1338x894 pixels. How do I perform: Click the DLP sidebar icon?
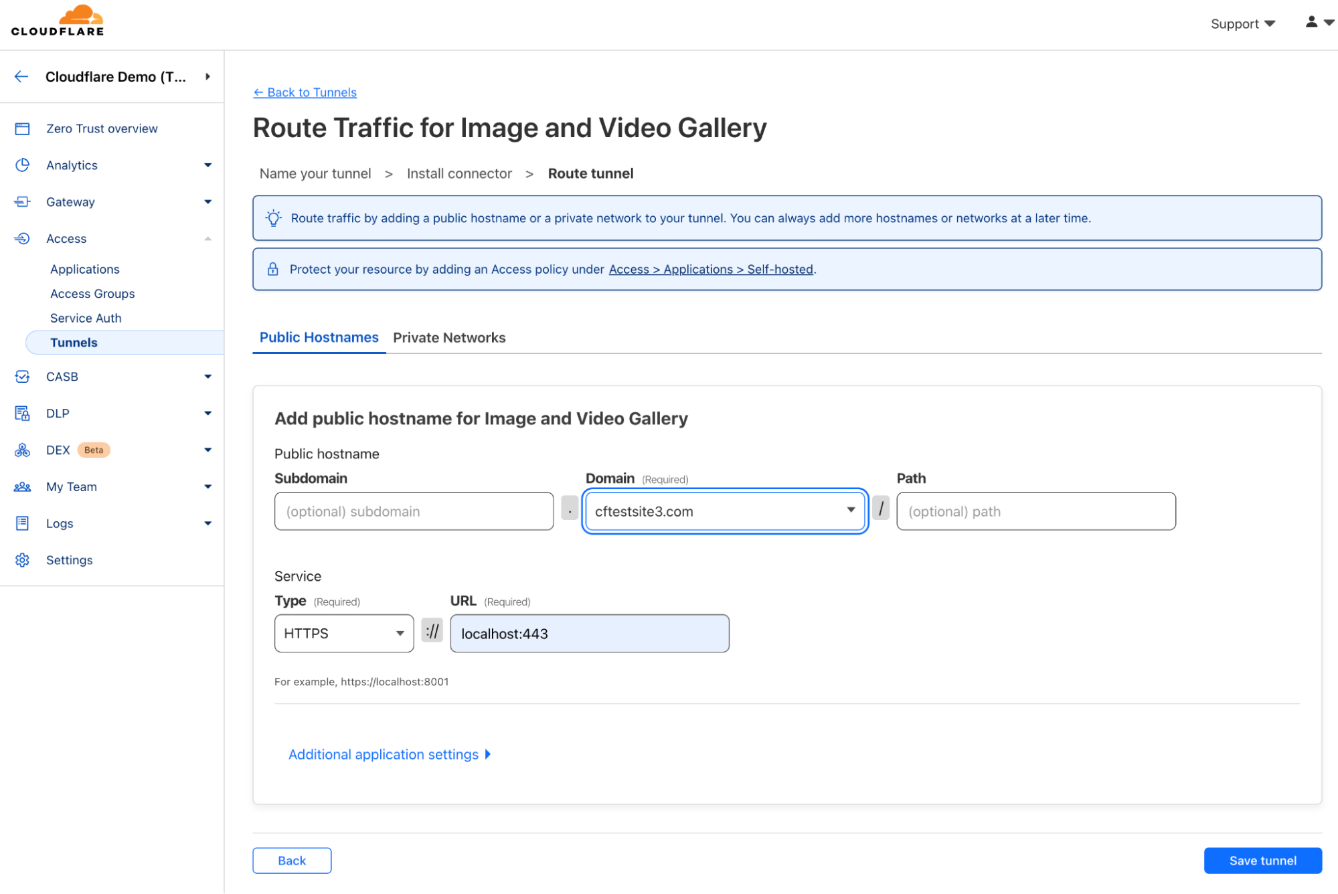click(23, 412)
